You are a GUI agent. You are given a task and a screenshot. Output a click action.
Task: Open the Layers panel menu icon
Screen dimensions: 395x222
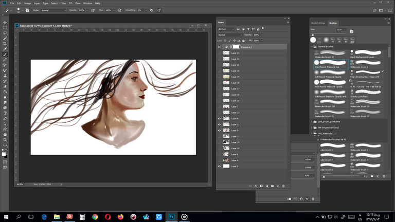(288, 23)
